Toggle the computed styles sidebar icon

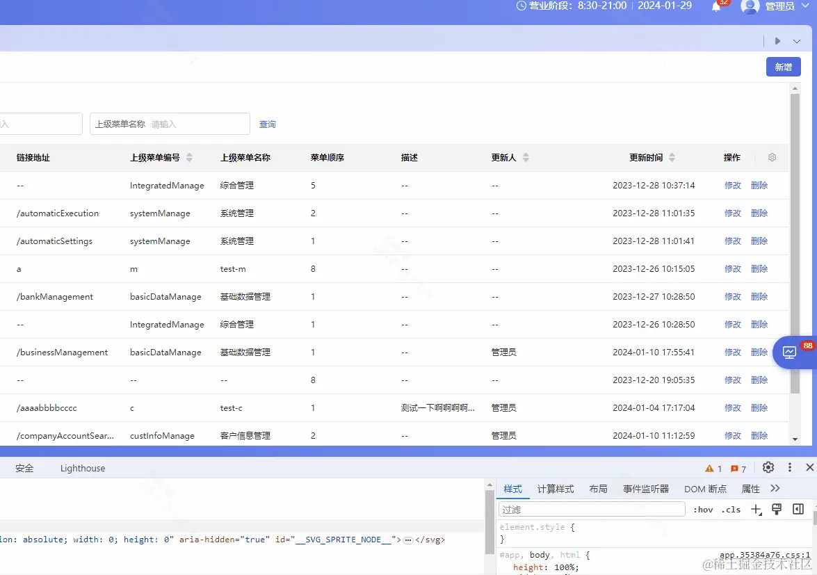coord(798,509)
